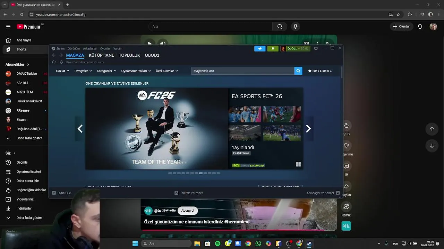Start YouTube voice search microphone
The height and width of the screenshot is (249, 444).
(296, 27)
